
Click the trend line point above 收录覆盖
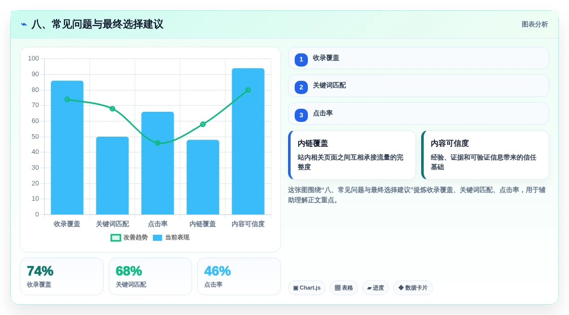tap(67, 100)
